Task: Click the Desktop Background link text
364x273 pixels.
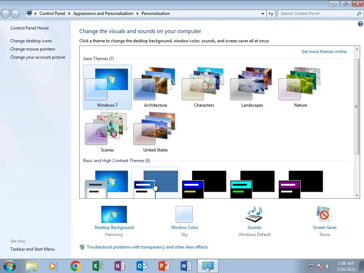Action: click(114, 227)
